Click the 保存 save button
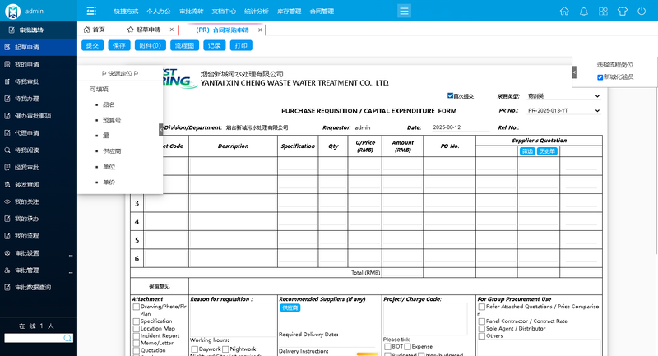This screenshot has height=356, width=658. click(119, 45)
